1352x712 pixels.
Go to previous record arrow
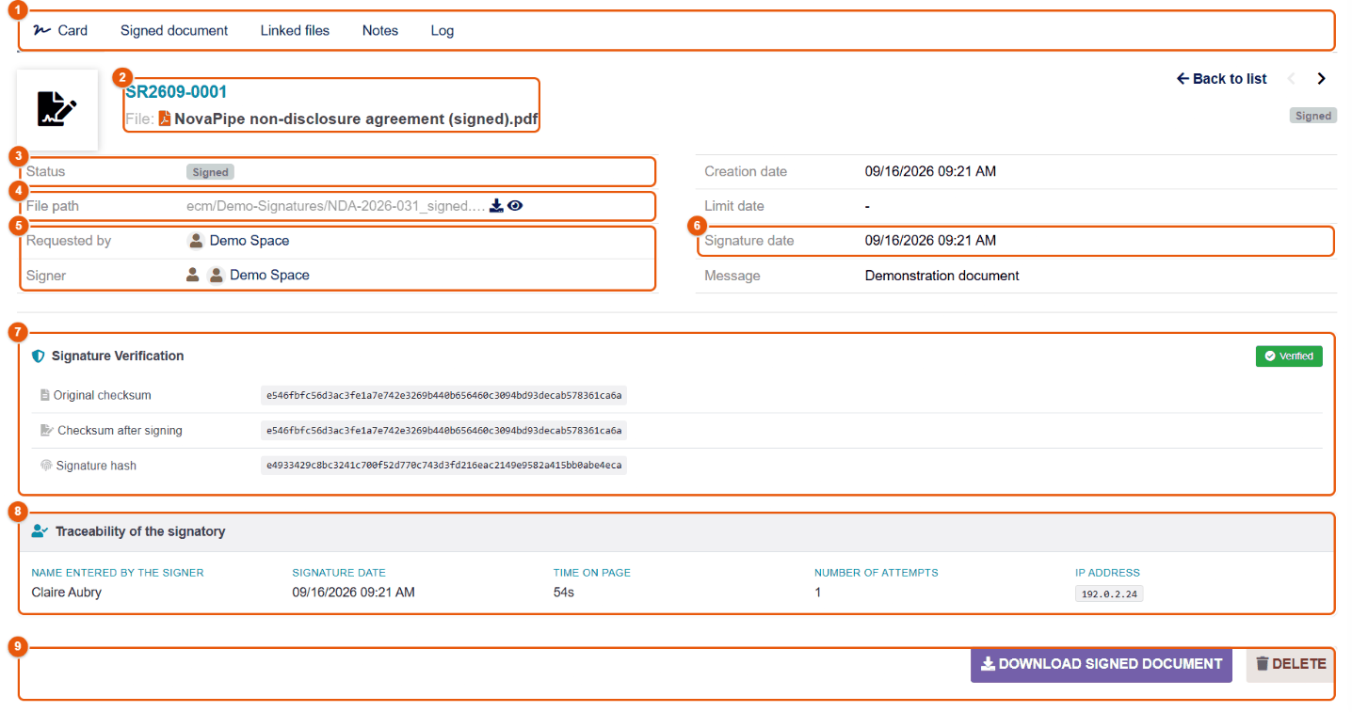click(1292, 79)
